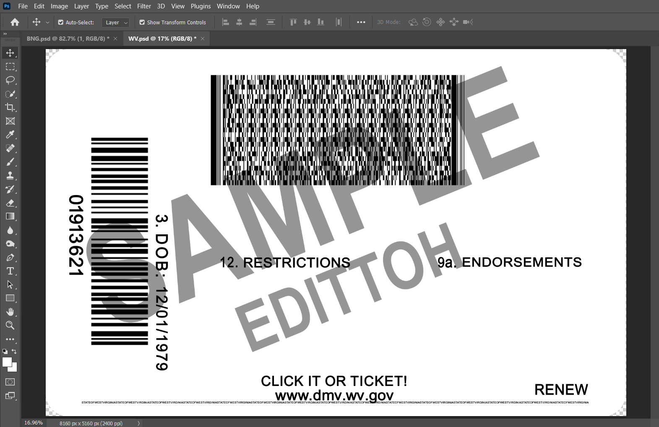
Task: Open the View menu
Action: tap(178, 6)
